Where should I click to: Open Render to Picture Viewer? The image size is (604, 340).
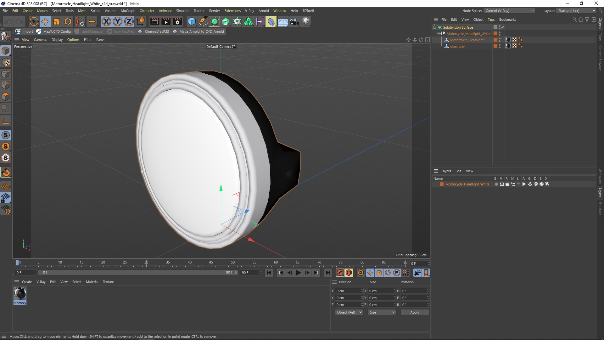coord(166,21)
